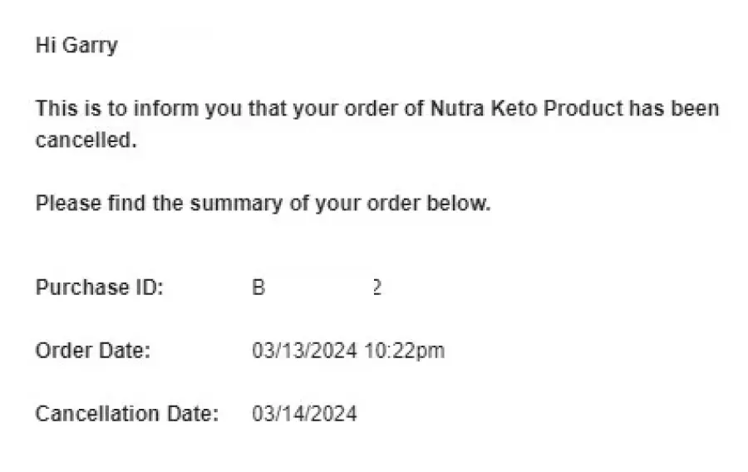
Task: Select the cancellation date "03/14/2024"
Action: 304,413
